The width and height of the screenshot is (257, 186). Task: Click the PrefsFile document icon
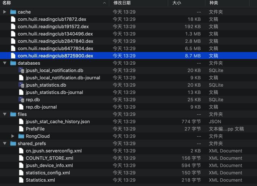tap(21, 129)
